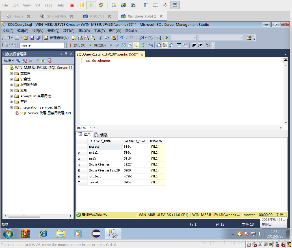Open the 文件(F) menu

coord(8,31)
